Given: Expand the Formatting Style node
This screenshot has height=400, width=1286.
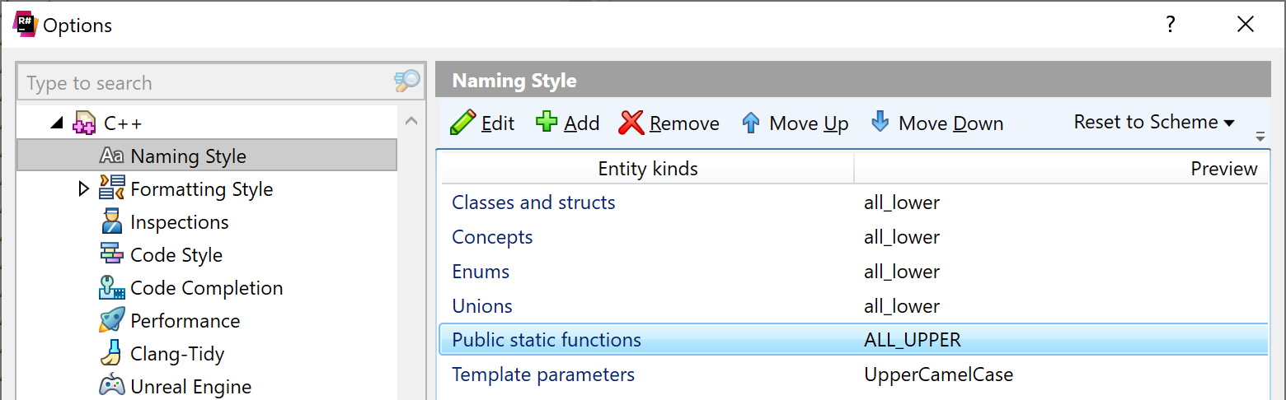Looking at the screenshot, I should 83,189.
